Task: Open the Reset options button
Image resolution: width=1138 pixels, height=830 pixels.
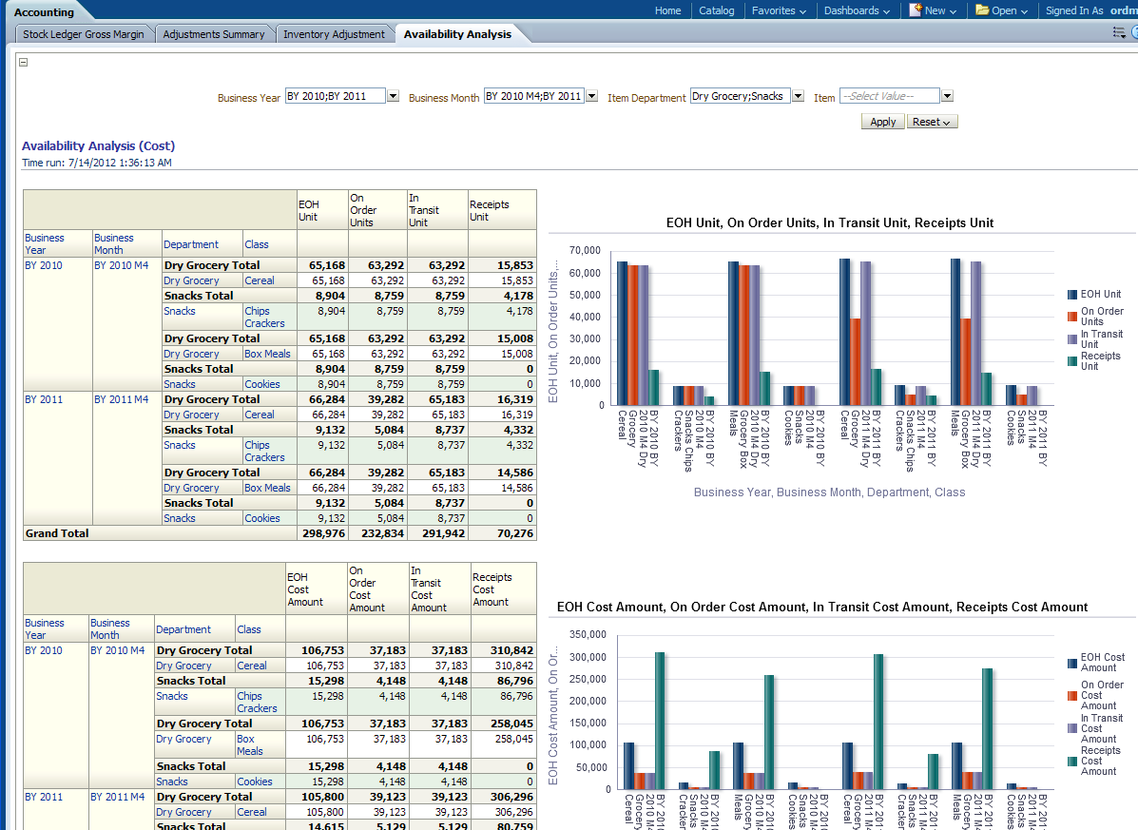Action: 932,122
